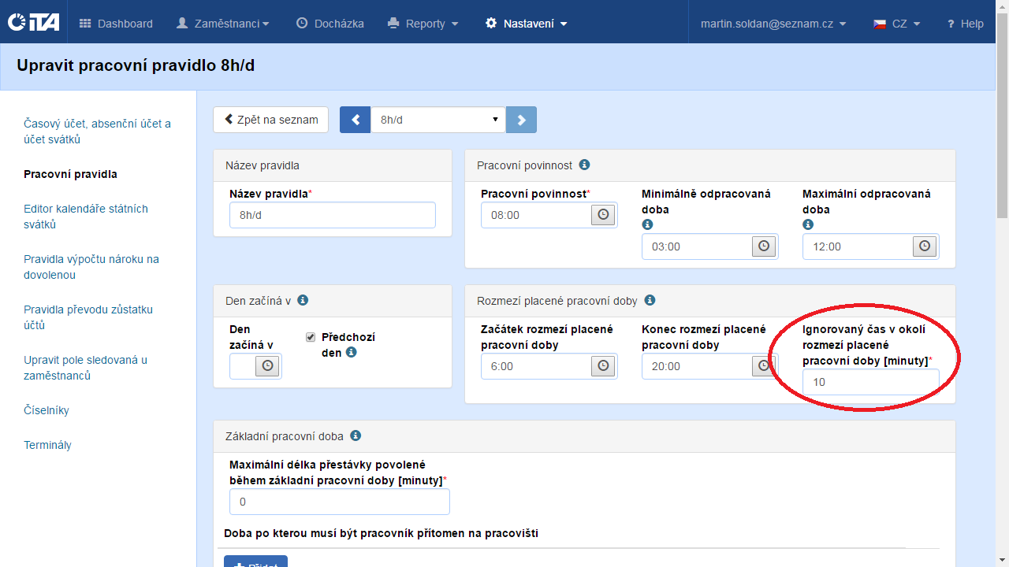
Task: Toggle the Předchozí den checkbox
Action: click(311, 337)
